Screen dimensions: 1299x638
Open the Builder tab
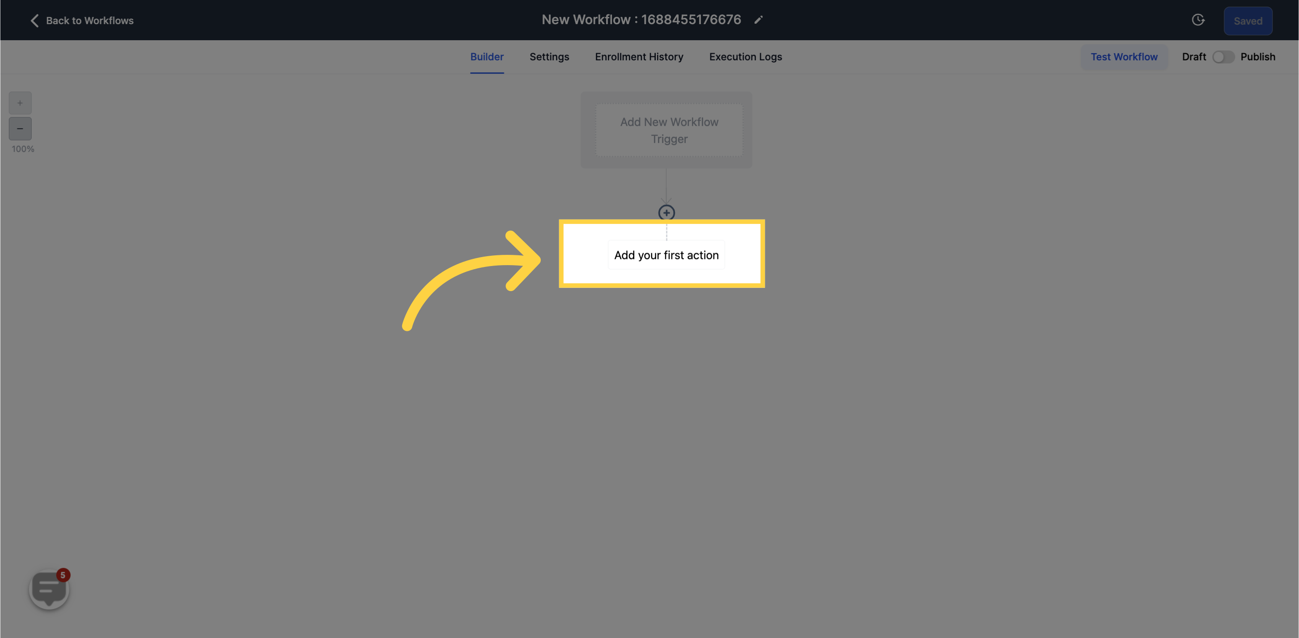486,57
